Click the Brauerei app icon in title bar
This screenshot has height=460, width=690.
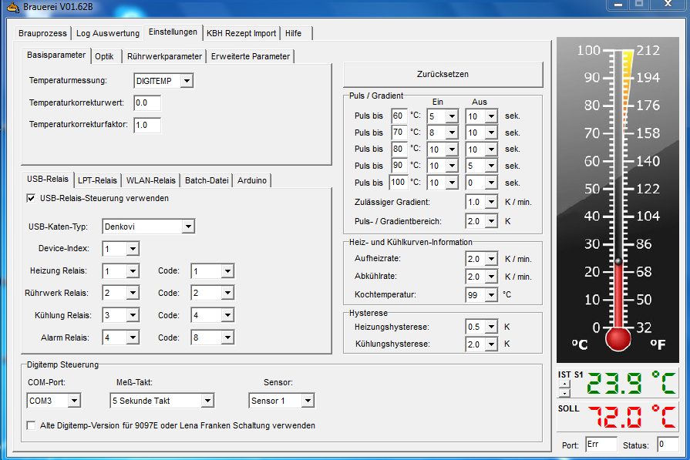pos(11,7)
